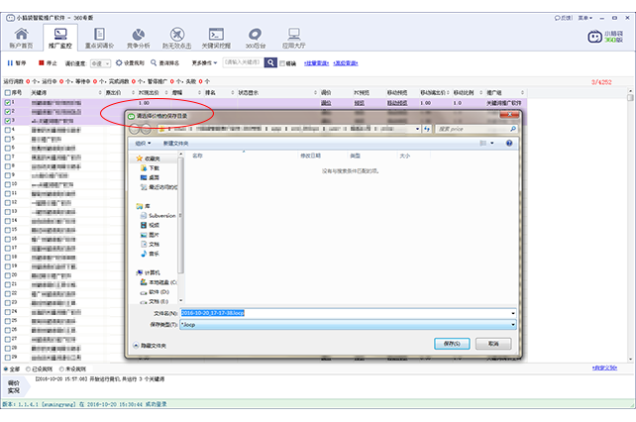Open the 应用大厅 icon
This screenshot has width=636, height=422.
pyautogui.click(x=294, y=38)
